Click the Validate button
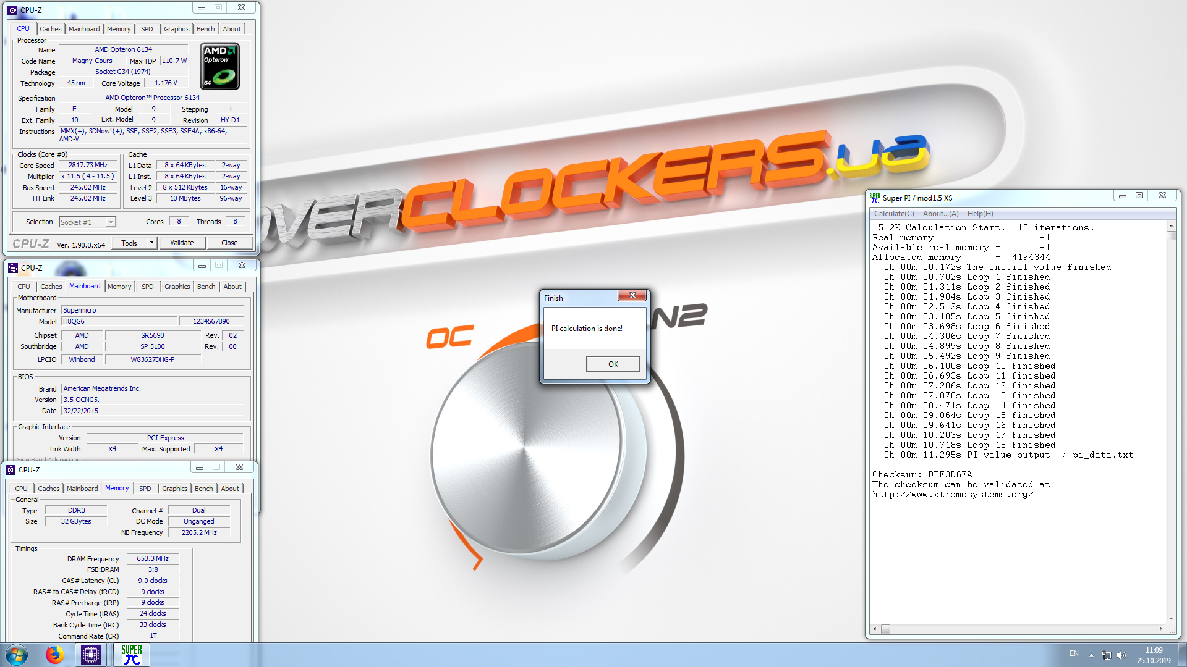This screenshot has width=1187, height=667. tap(182, 243)
